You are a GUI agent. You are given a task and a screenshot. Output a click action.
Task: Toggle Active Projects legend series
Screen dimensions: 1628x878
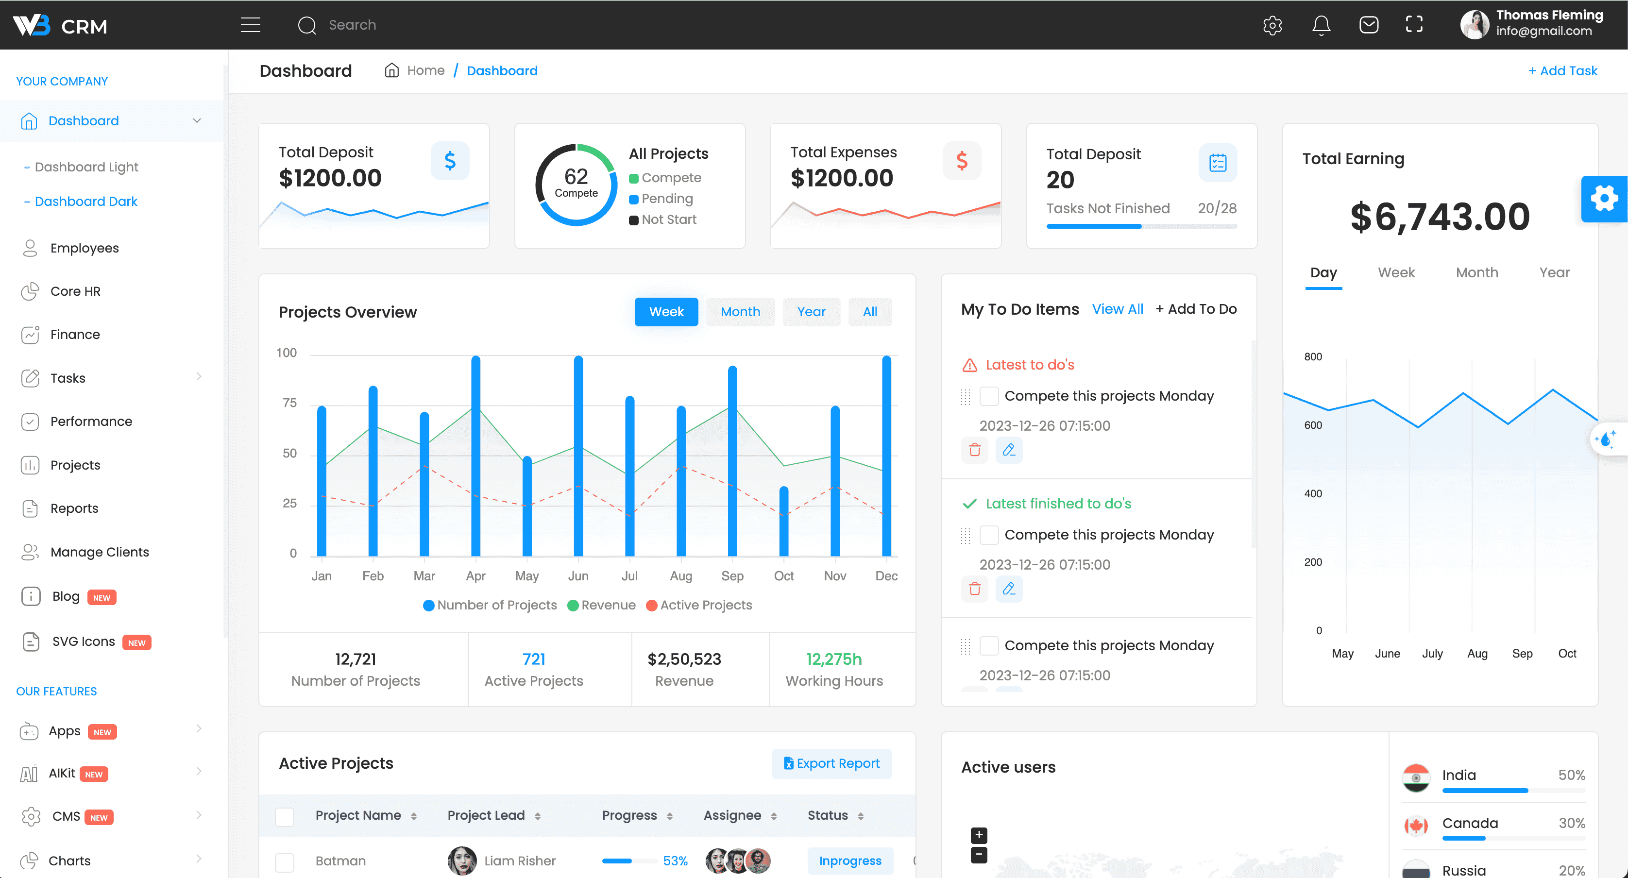click(699, 606)
